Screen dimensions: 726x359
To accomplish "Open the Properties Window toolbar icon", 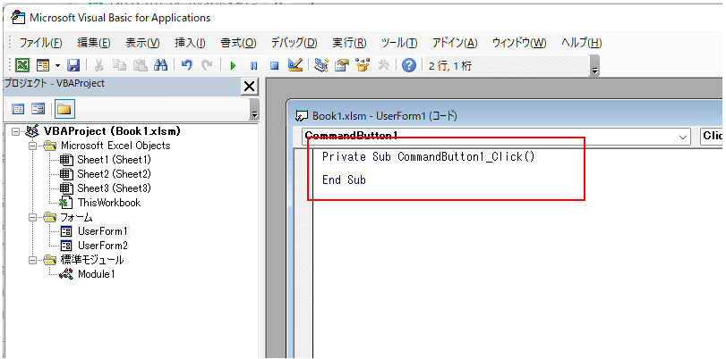I will click(342, 66).
